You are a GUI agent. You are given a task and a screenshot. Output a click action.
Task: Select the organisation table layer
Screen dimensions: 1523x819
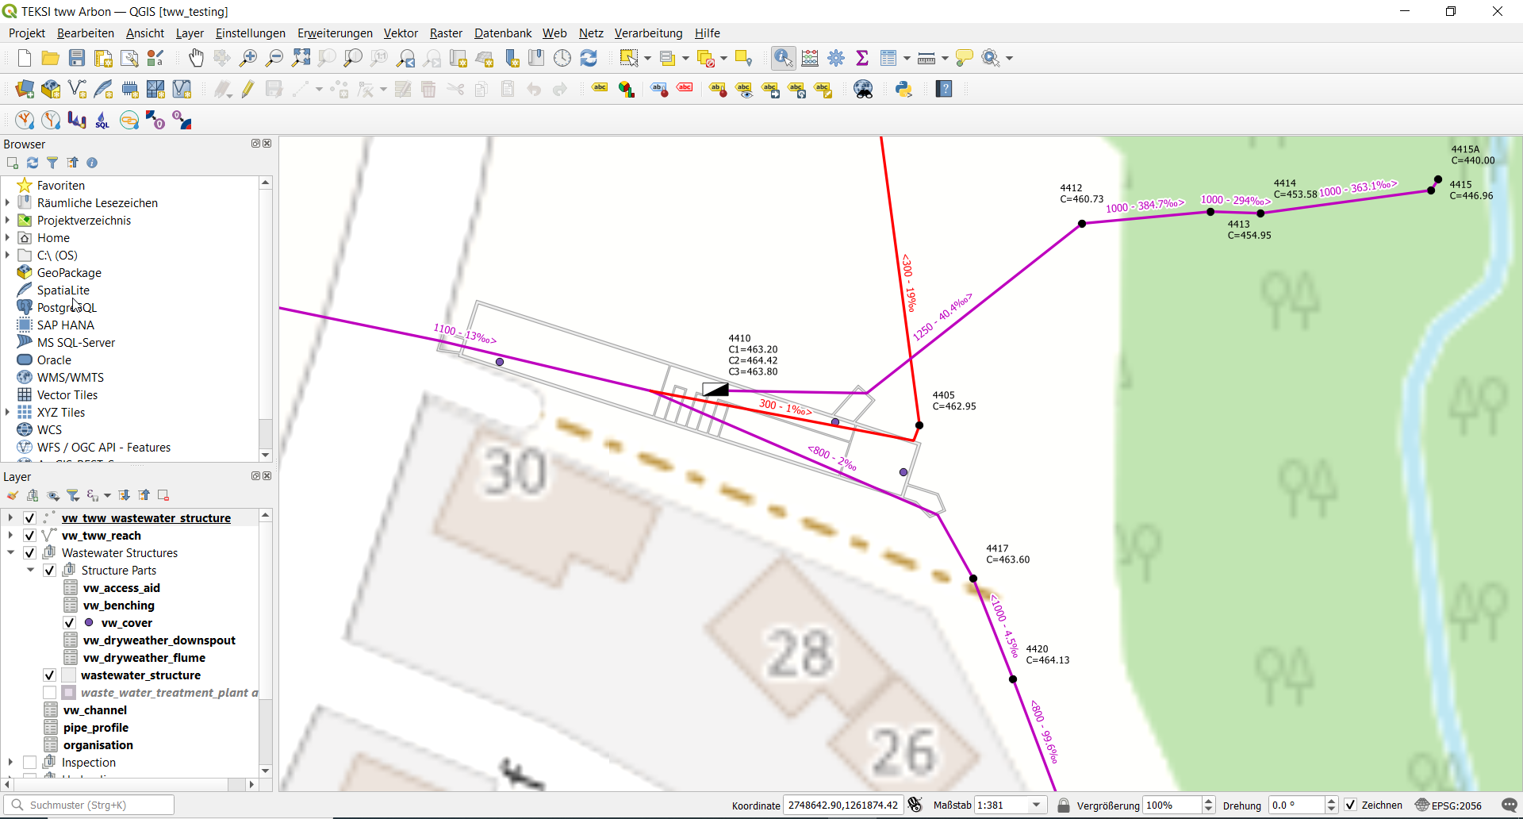point(98,745)
